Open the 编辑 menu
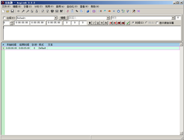The height and width of the screenshot is (140, 184). tap(17, 6)
